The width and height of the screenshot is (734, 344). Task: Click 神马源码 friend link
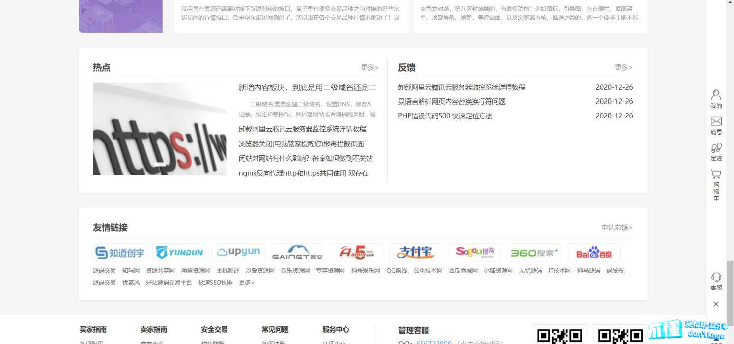point(589,270)
